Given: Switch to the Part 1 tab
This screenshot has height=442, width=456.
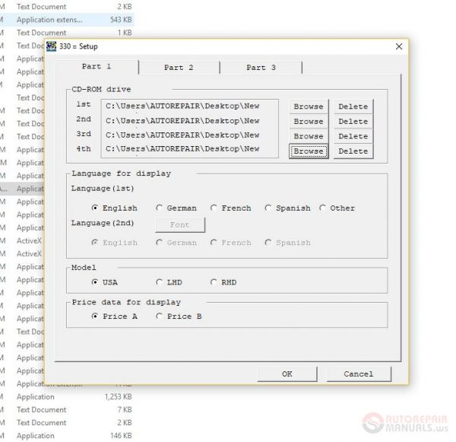Looking at the screenshot, I should (x=97, y=67).
